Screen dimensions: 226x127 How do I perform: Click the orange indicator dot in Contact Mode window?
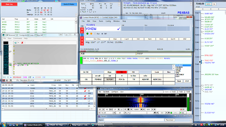pyautogui.click(x=91, y=34)
